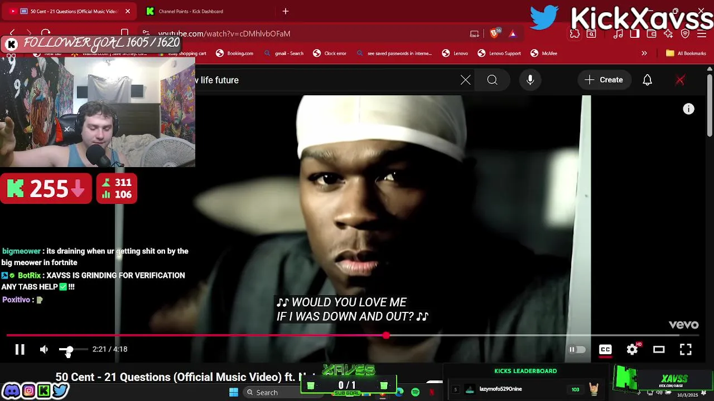Open the player settings gear

coord(632,349)
